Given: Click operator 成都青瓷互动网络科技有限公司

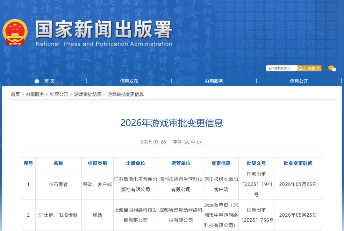Looking at the screenshot, I should [181, 215].
